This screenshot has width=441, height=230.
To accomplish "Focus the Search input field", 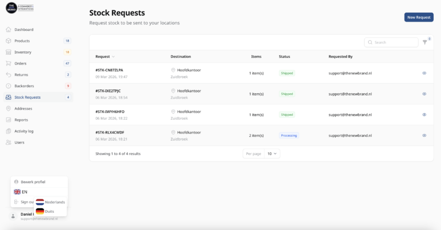I will (391, 42).
